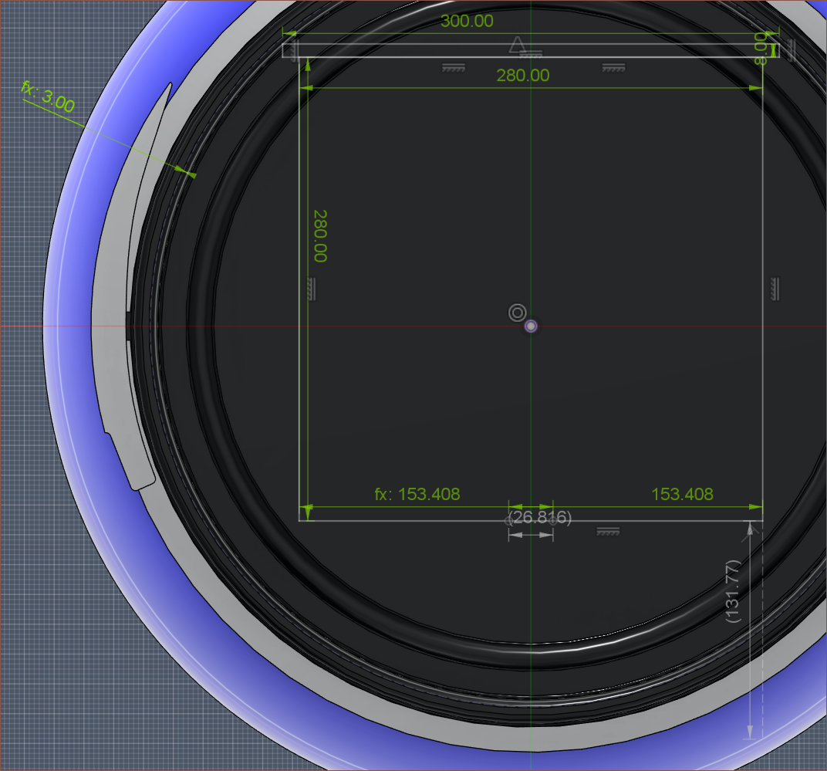Select the driven (131.77) vertical dimension

[x=733, y=590]
